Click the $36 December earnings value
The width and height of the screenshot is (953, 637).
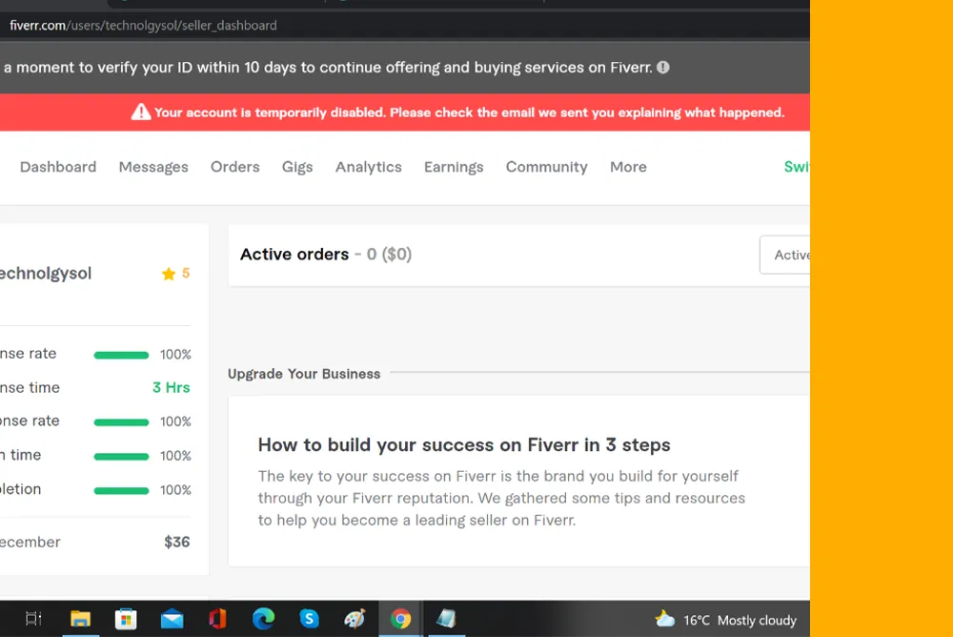pos(177,542)
